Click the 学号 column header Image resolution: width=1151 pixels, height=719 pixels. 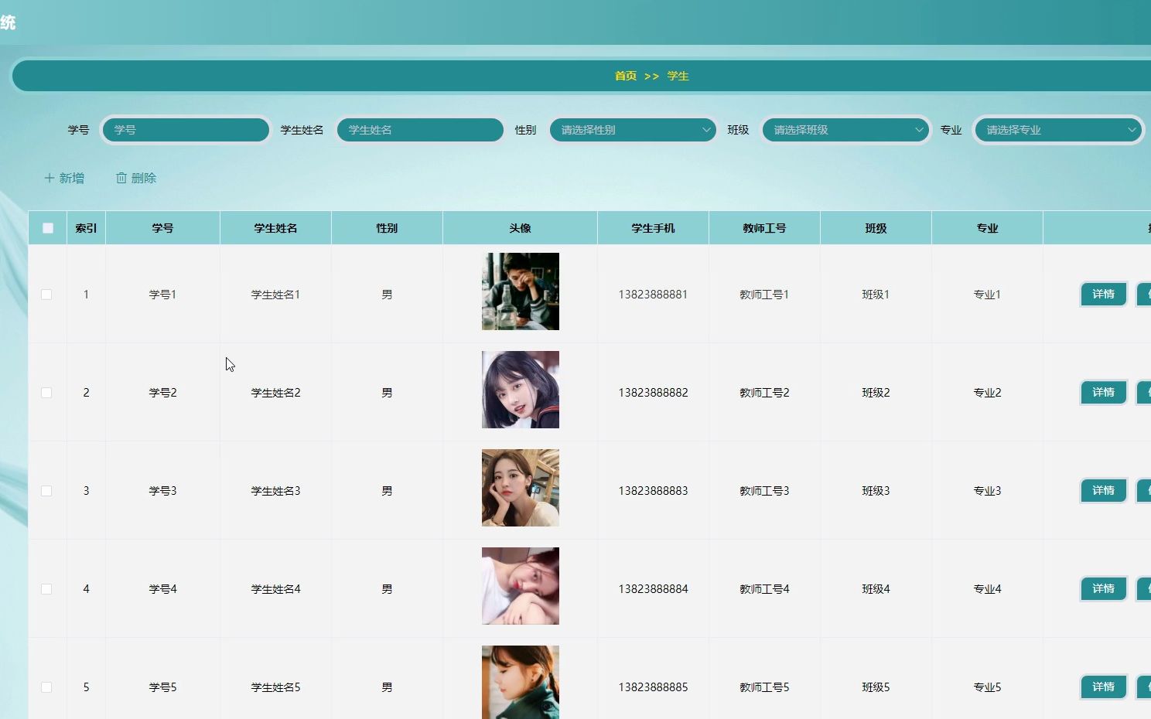(x=162, y=228)
